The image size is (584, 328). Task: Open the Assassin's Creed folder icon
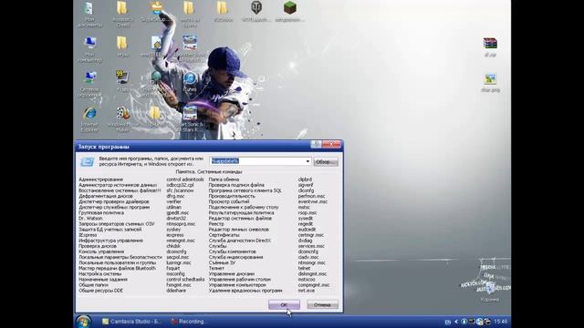[x=122, y=15]
